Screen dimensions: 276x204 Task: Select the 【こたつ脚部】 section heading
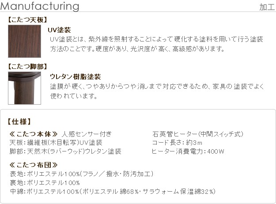(28, 67)
